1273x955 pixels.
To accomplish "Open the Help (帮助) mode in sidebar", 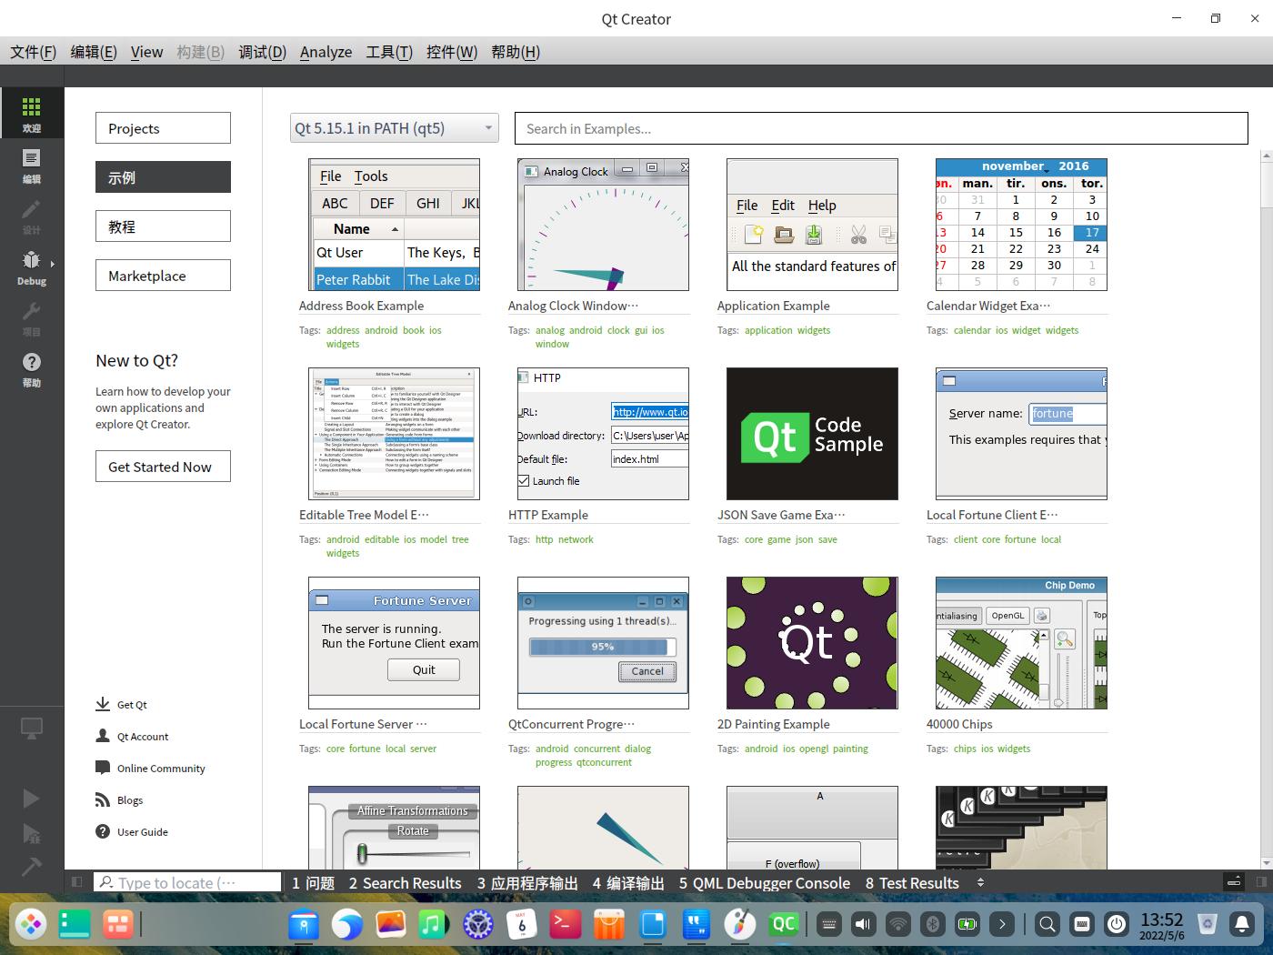I will 32,369.
